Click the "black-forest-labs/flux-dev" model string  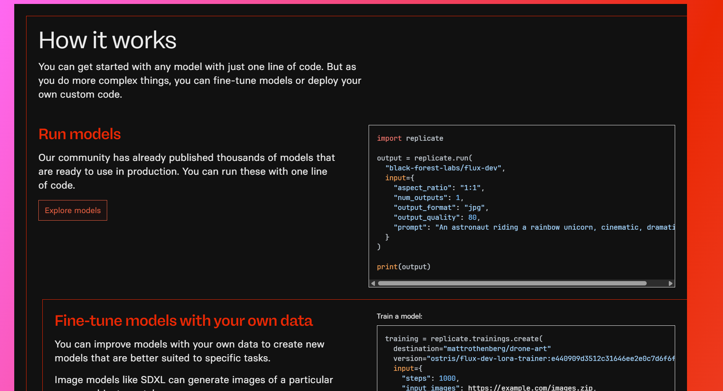[443, 168]
